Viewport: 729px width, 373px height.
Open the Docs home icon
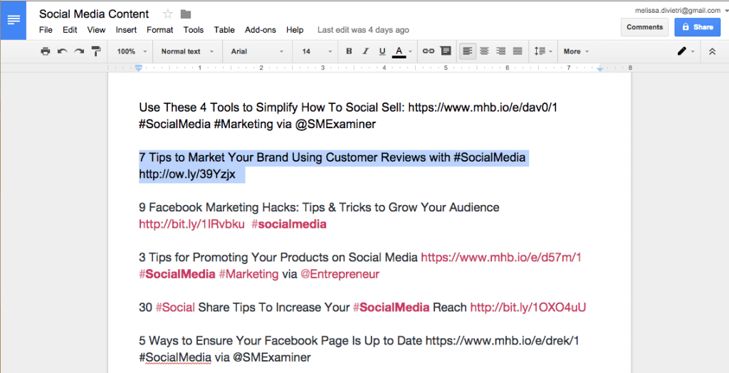pyautogui.click(x=14, y=19)
